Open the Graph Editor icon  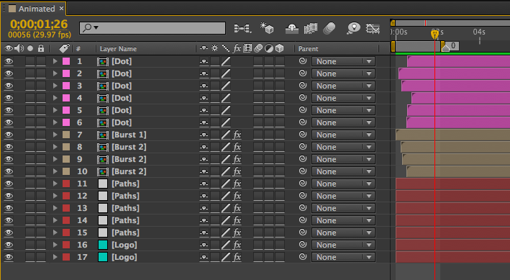(x=373, y=29)
